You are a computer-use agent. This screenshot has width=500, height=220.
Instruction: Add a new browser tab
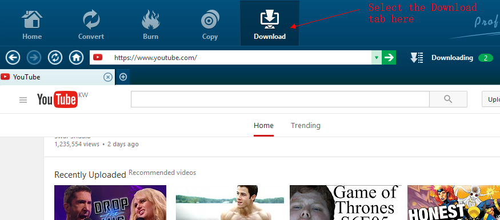click(x=123, y=77)
